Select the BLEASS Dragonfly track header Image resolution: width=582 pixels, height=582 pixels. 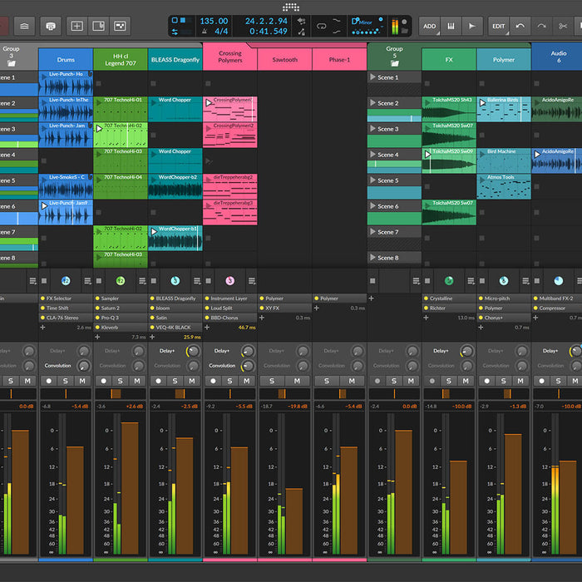coord(175,59)
